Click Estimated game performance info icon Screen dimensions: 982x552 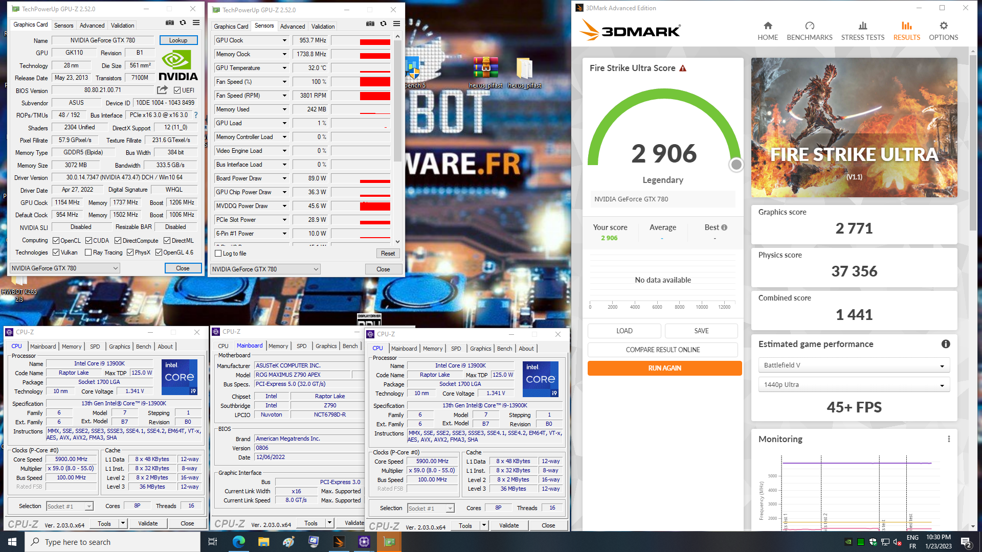(946, 344)
